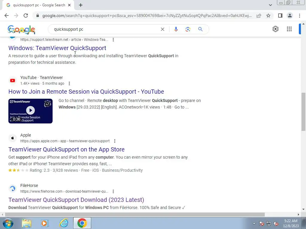This screenshot has height=229, width=306.
Task: Click the address bar URL
Action: tap(147, 16)
